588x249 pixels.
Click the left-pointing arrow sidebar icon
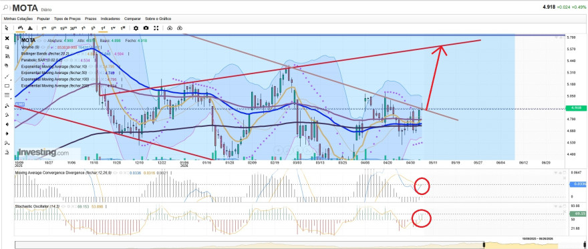(x=7, y=124)
